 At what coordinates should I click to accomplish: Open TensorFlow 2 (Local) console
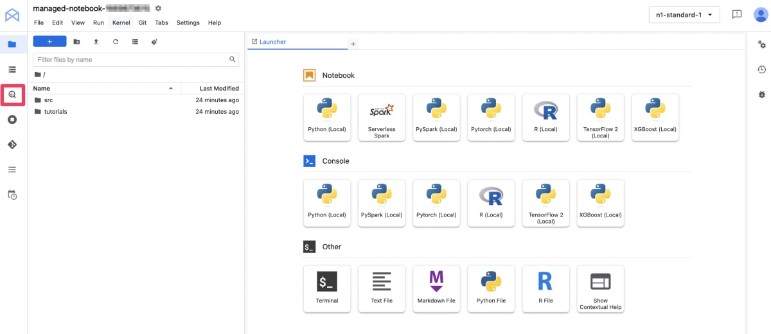point(545,203)
